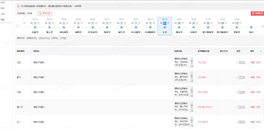Open 卡券 item in left sidebar
Image resolution: width=264 pixels, height=129 pixels.
pyautogui.click(x=2, y=14)
